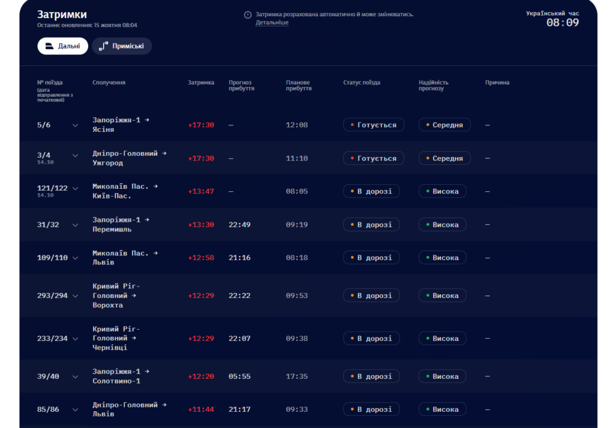Click the Висока badge for train 293/294

(x=442, y=295)
